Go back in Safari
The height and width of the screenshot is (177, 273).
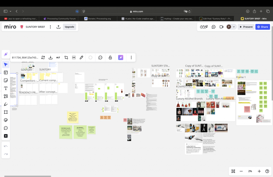coord(17,11)
